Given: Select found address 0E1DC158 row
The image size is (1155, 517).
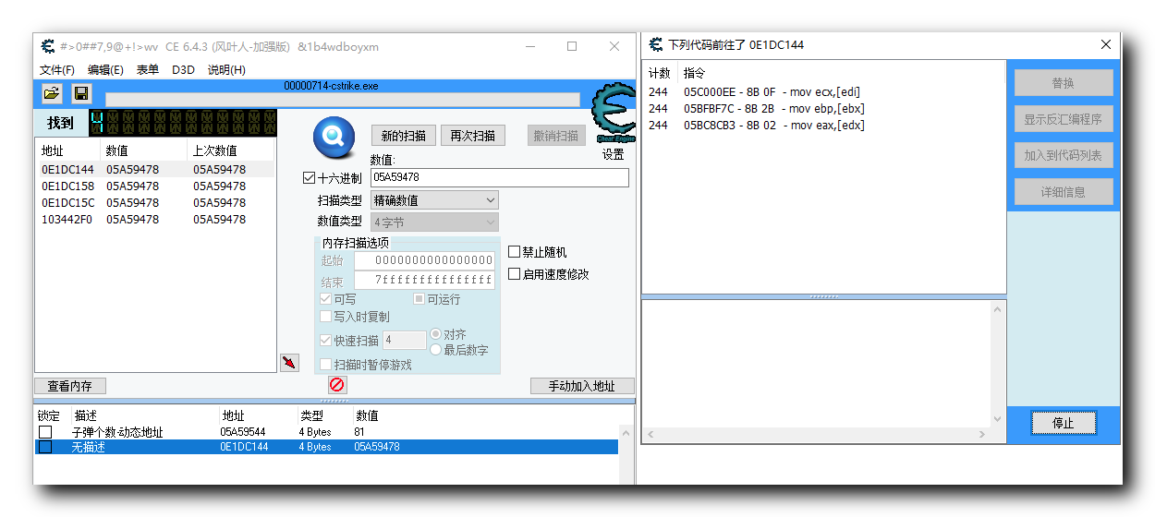Looking at the screenshot, I should pos(154,186).
